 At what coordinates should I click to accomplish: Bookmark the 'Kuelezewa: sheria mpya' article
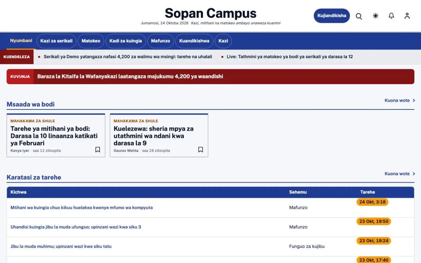pos(201,150)
